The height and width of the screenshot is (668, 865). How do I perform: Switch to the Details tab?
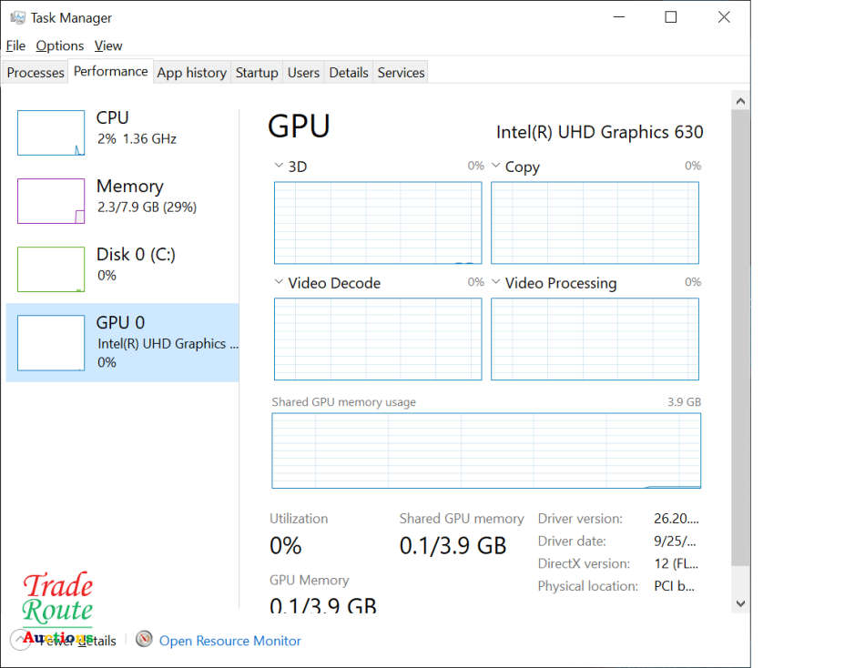[349, 72]
